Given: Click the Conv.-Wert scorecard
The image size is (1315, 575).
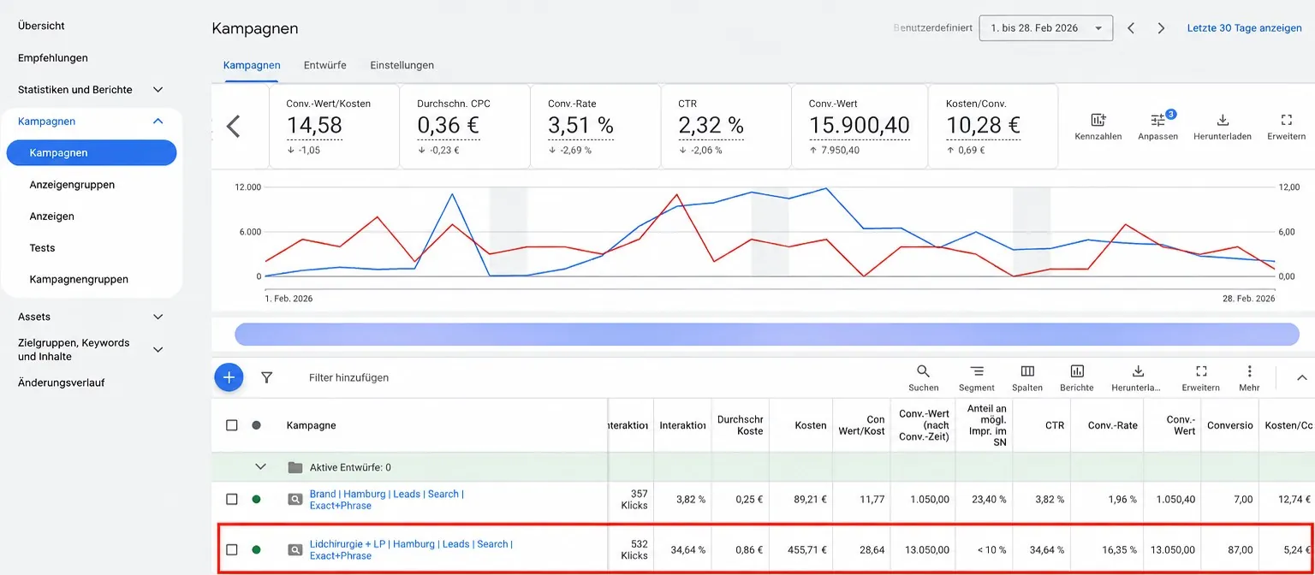Looking at the screenshot, I should tap(860, 126).
